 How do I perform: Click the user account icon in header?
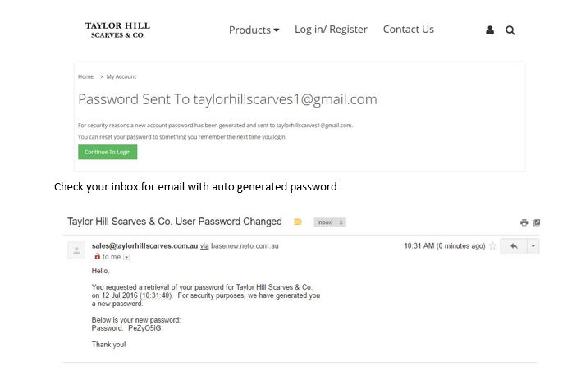(490, 30)
